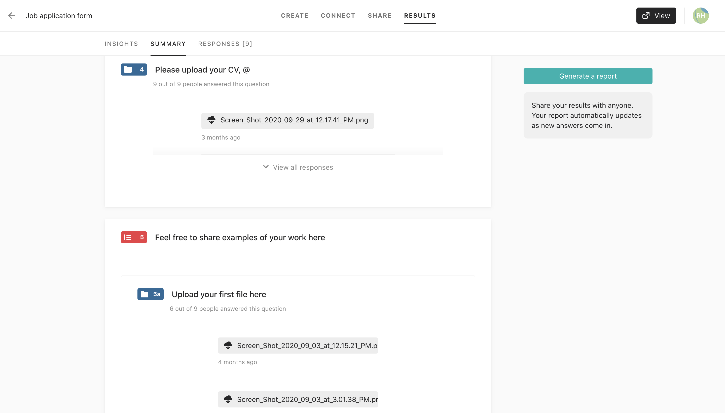Click the View button
Image resolution: width=725 pixels, height=413 pixels.
(656, 16)
